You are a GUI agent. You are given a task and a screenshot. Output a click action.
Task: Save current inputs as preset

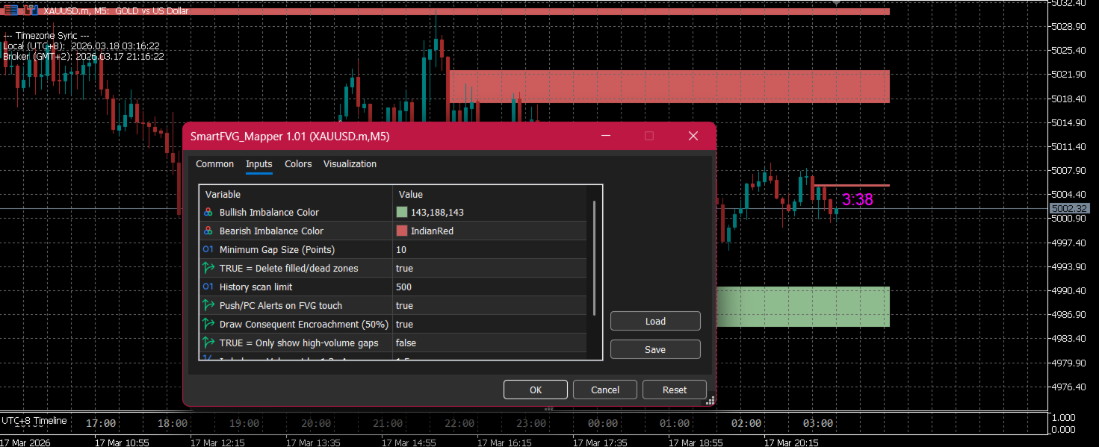655,349
